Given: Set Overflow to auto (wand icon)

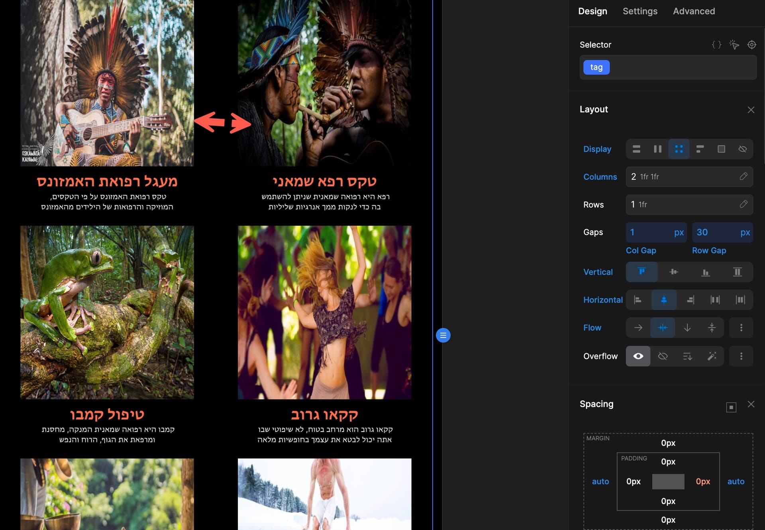Looking at the screenshot, I should (712, 356).
